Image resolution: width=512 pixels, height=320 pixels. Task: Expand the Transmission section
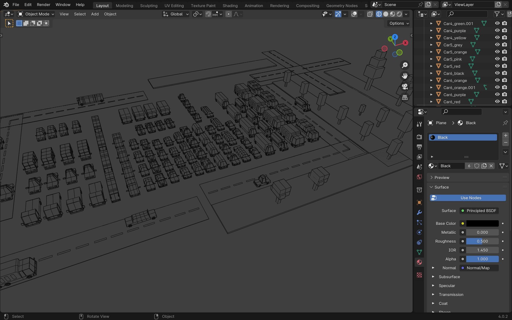click(x=433, y=295)
